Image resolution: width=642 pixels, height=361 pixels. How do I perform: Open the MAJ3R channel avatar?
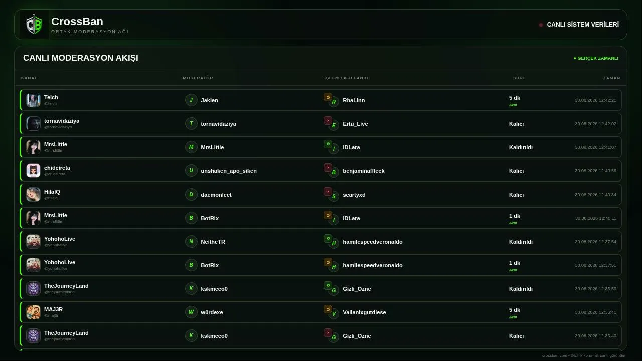coord(33,312)
